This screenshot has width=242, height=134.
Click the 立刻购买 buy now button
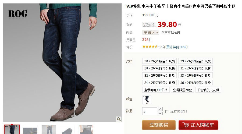(159, 125)
